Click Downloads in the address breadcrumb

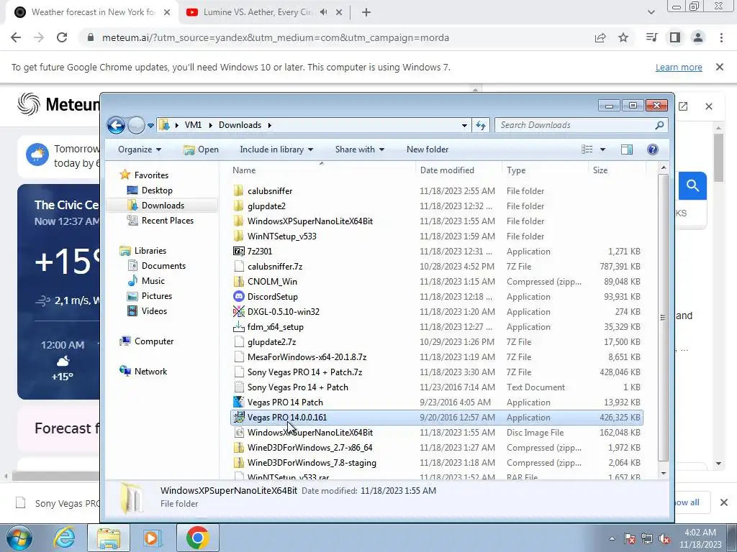point(240,125)
